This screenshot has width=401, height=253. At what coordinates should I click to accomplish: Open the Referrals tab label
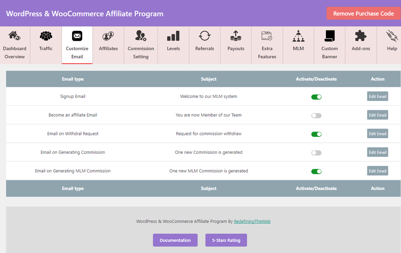click(204, 49)
